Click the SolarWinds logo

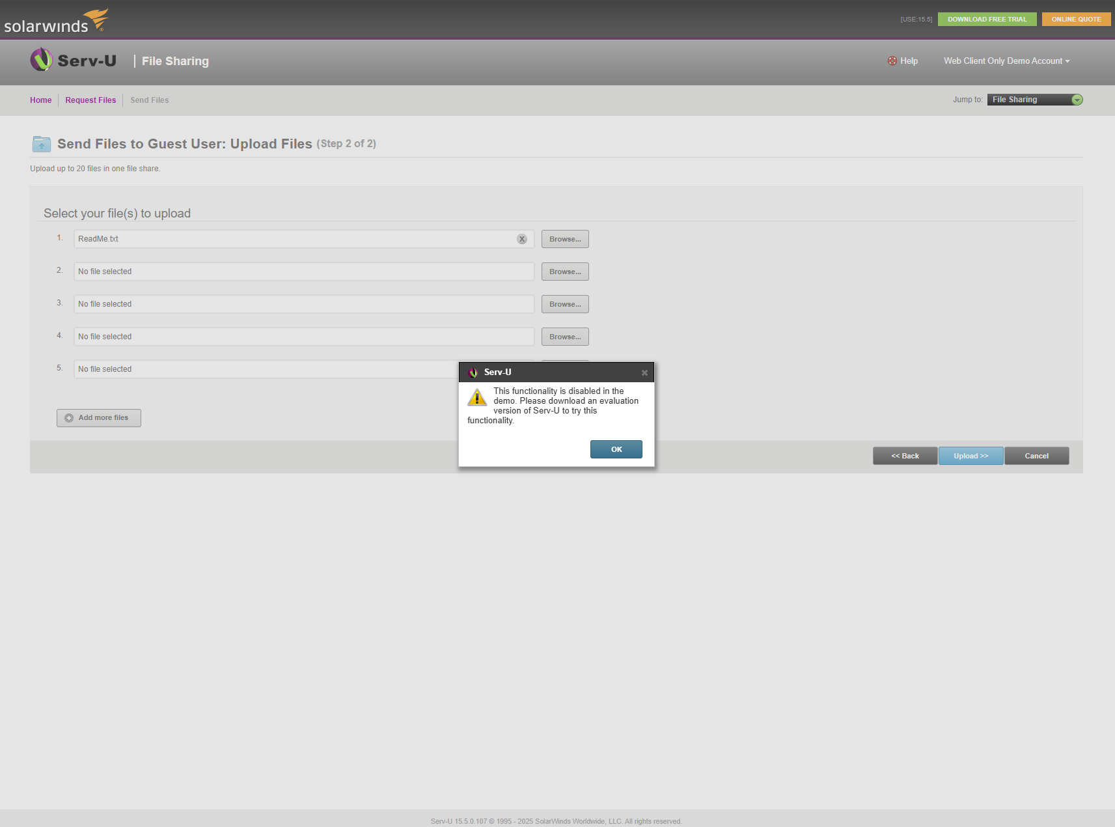pos(56,21)
